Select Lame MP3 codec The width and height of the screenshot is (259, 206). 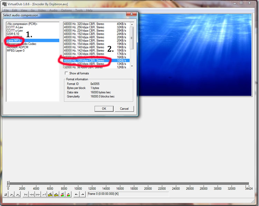(x=33, y=40)
